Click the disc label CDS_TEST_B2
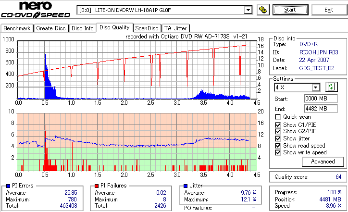Screen dimensions: 348x212 317,68
